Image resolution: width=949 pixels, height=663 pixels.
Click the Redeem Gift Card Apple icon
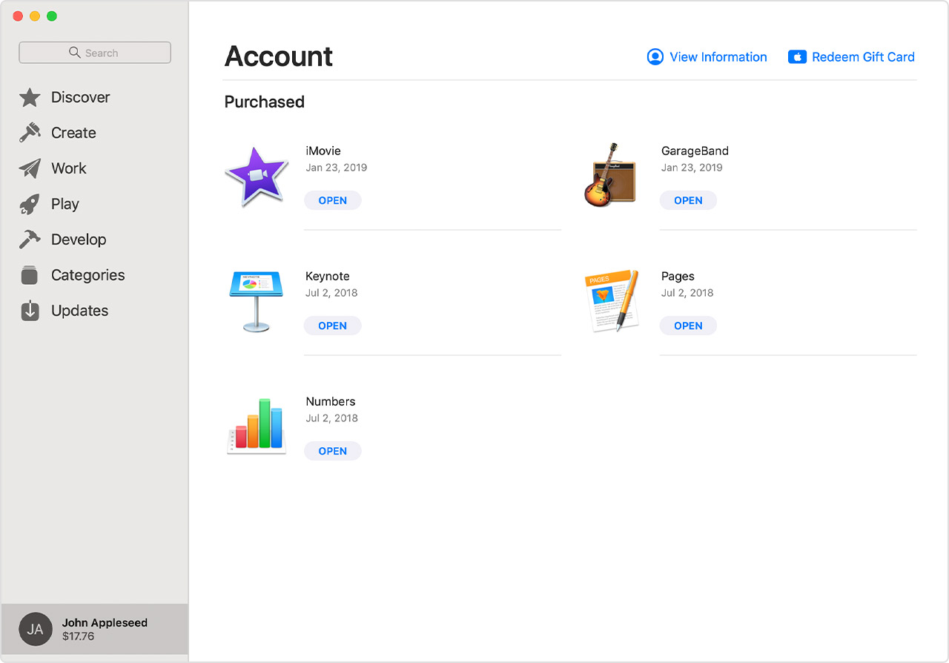point(797,57)
